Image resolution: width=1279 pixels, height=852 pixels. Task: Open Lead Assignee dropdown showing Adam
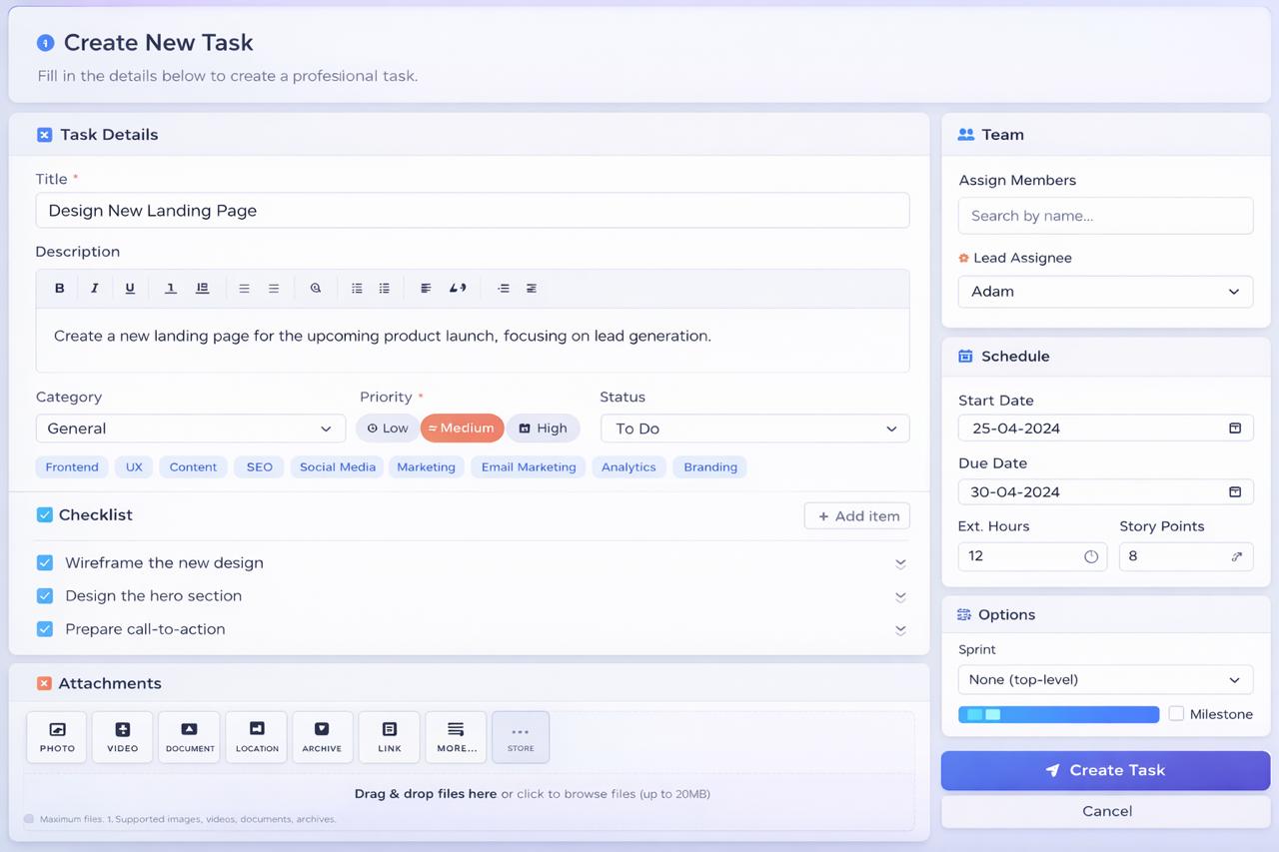(x=1106, y=291)
